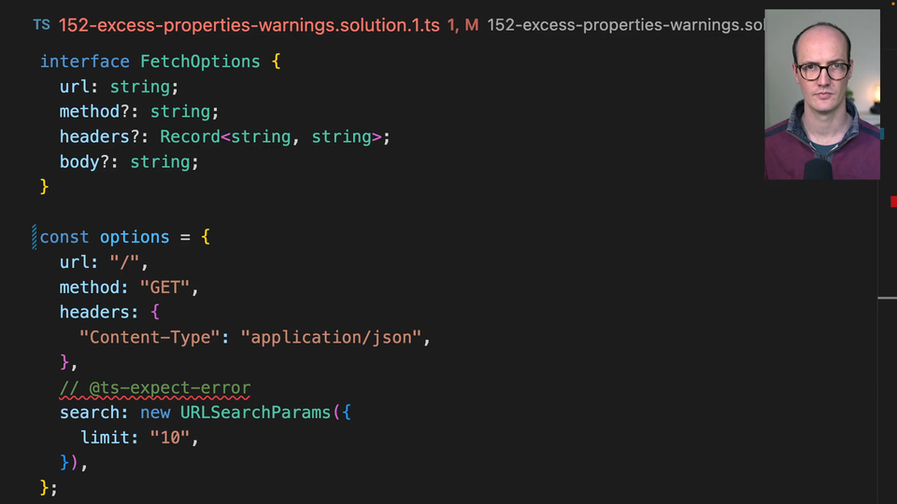Image resolution: width=897 pixels, height=504 pixels.
Task: Click the "application/json" string value
Action: click(332, 338)
